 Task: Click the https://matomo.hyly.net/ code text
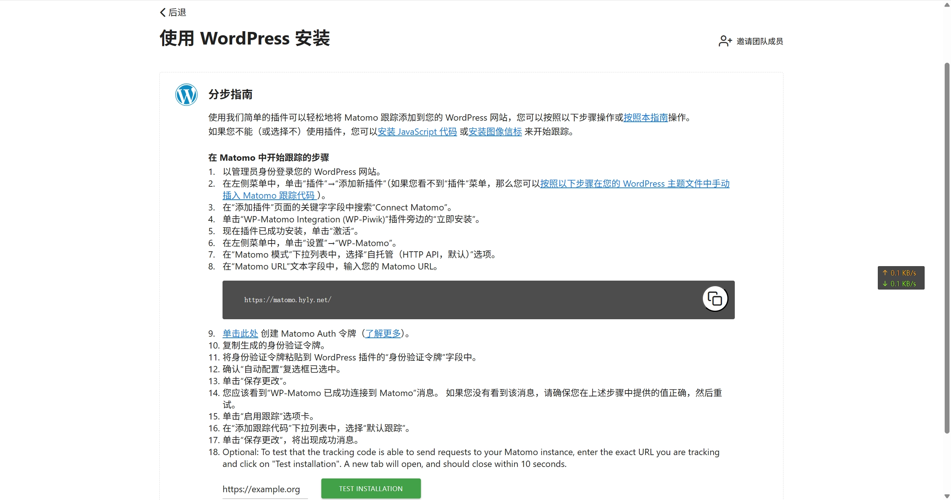288,300
